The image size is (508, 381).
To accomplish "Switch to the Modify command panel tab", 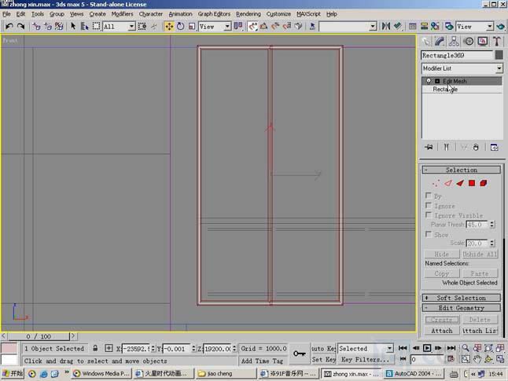I will (x=440, y=41).
